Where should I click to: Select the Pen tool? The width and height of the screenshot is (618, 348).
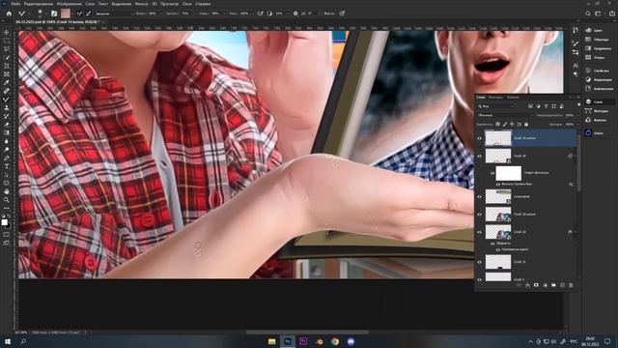[x=7, y=158]
